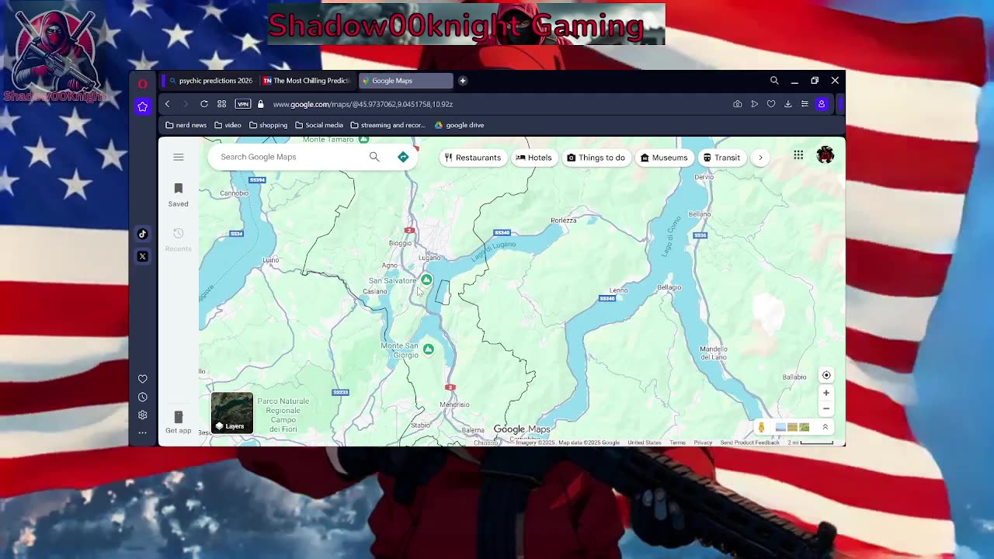Filter map by Restaurants
The width and height of the screenshot is (994, 559).
(473, 158)
